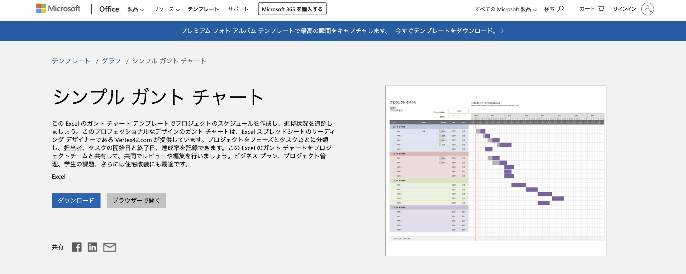Click the シンプル ガント チャート breadcrumb text
Viewport: 686px width, 274px height.
169,61
